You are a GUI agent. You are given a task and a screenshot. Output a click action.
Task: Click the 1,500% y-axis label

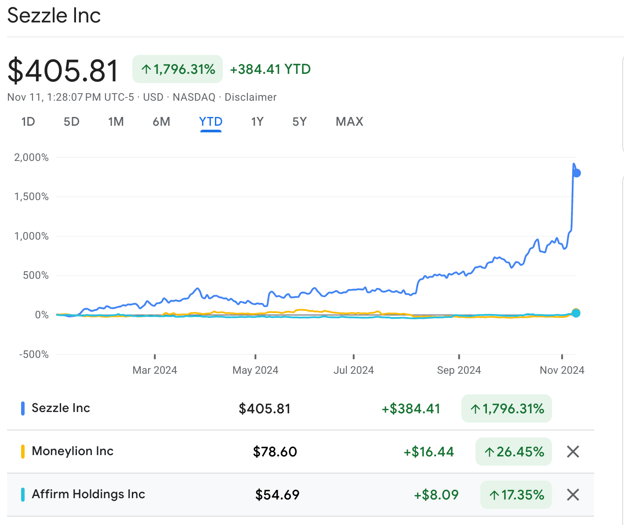[x=31, y=197]
